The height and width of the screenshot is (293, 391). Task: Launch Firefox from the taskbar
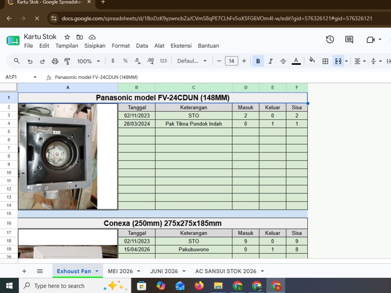pos(199,286)
